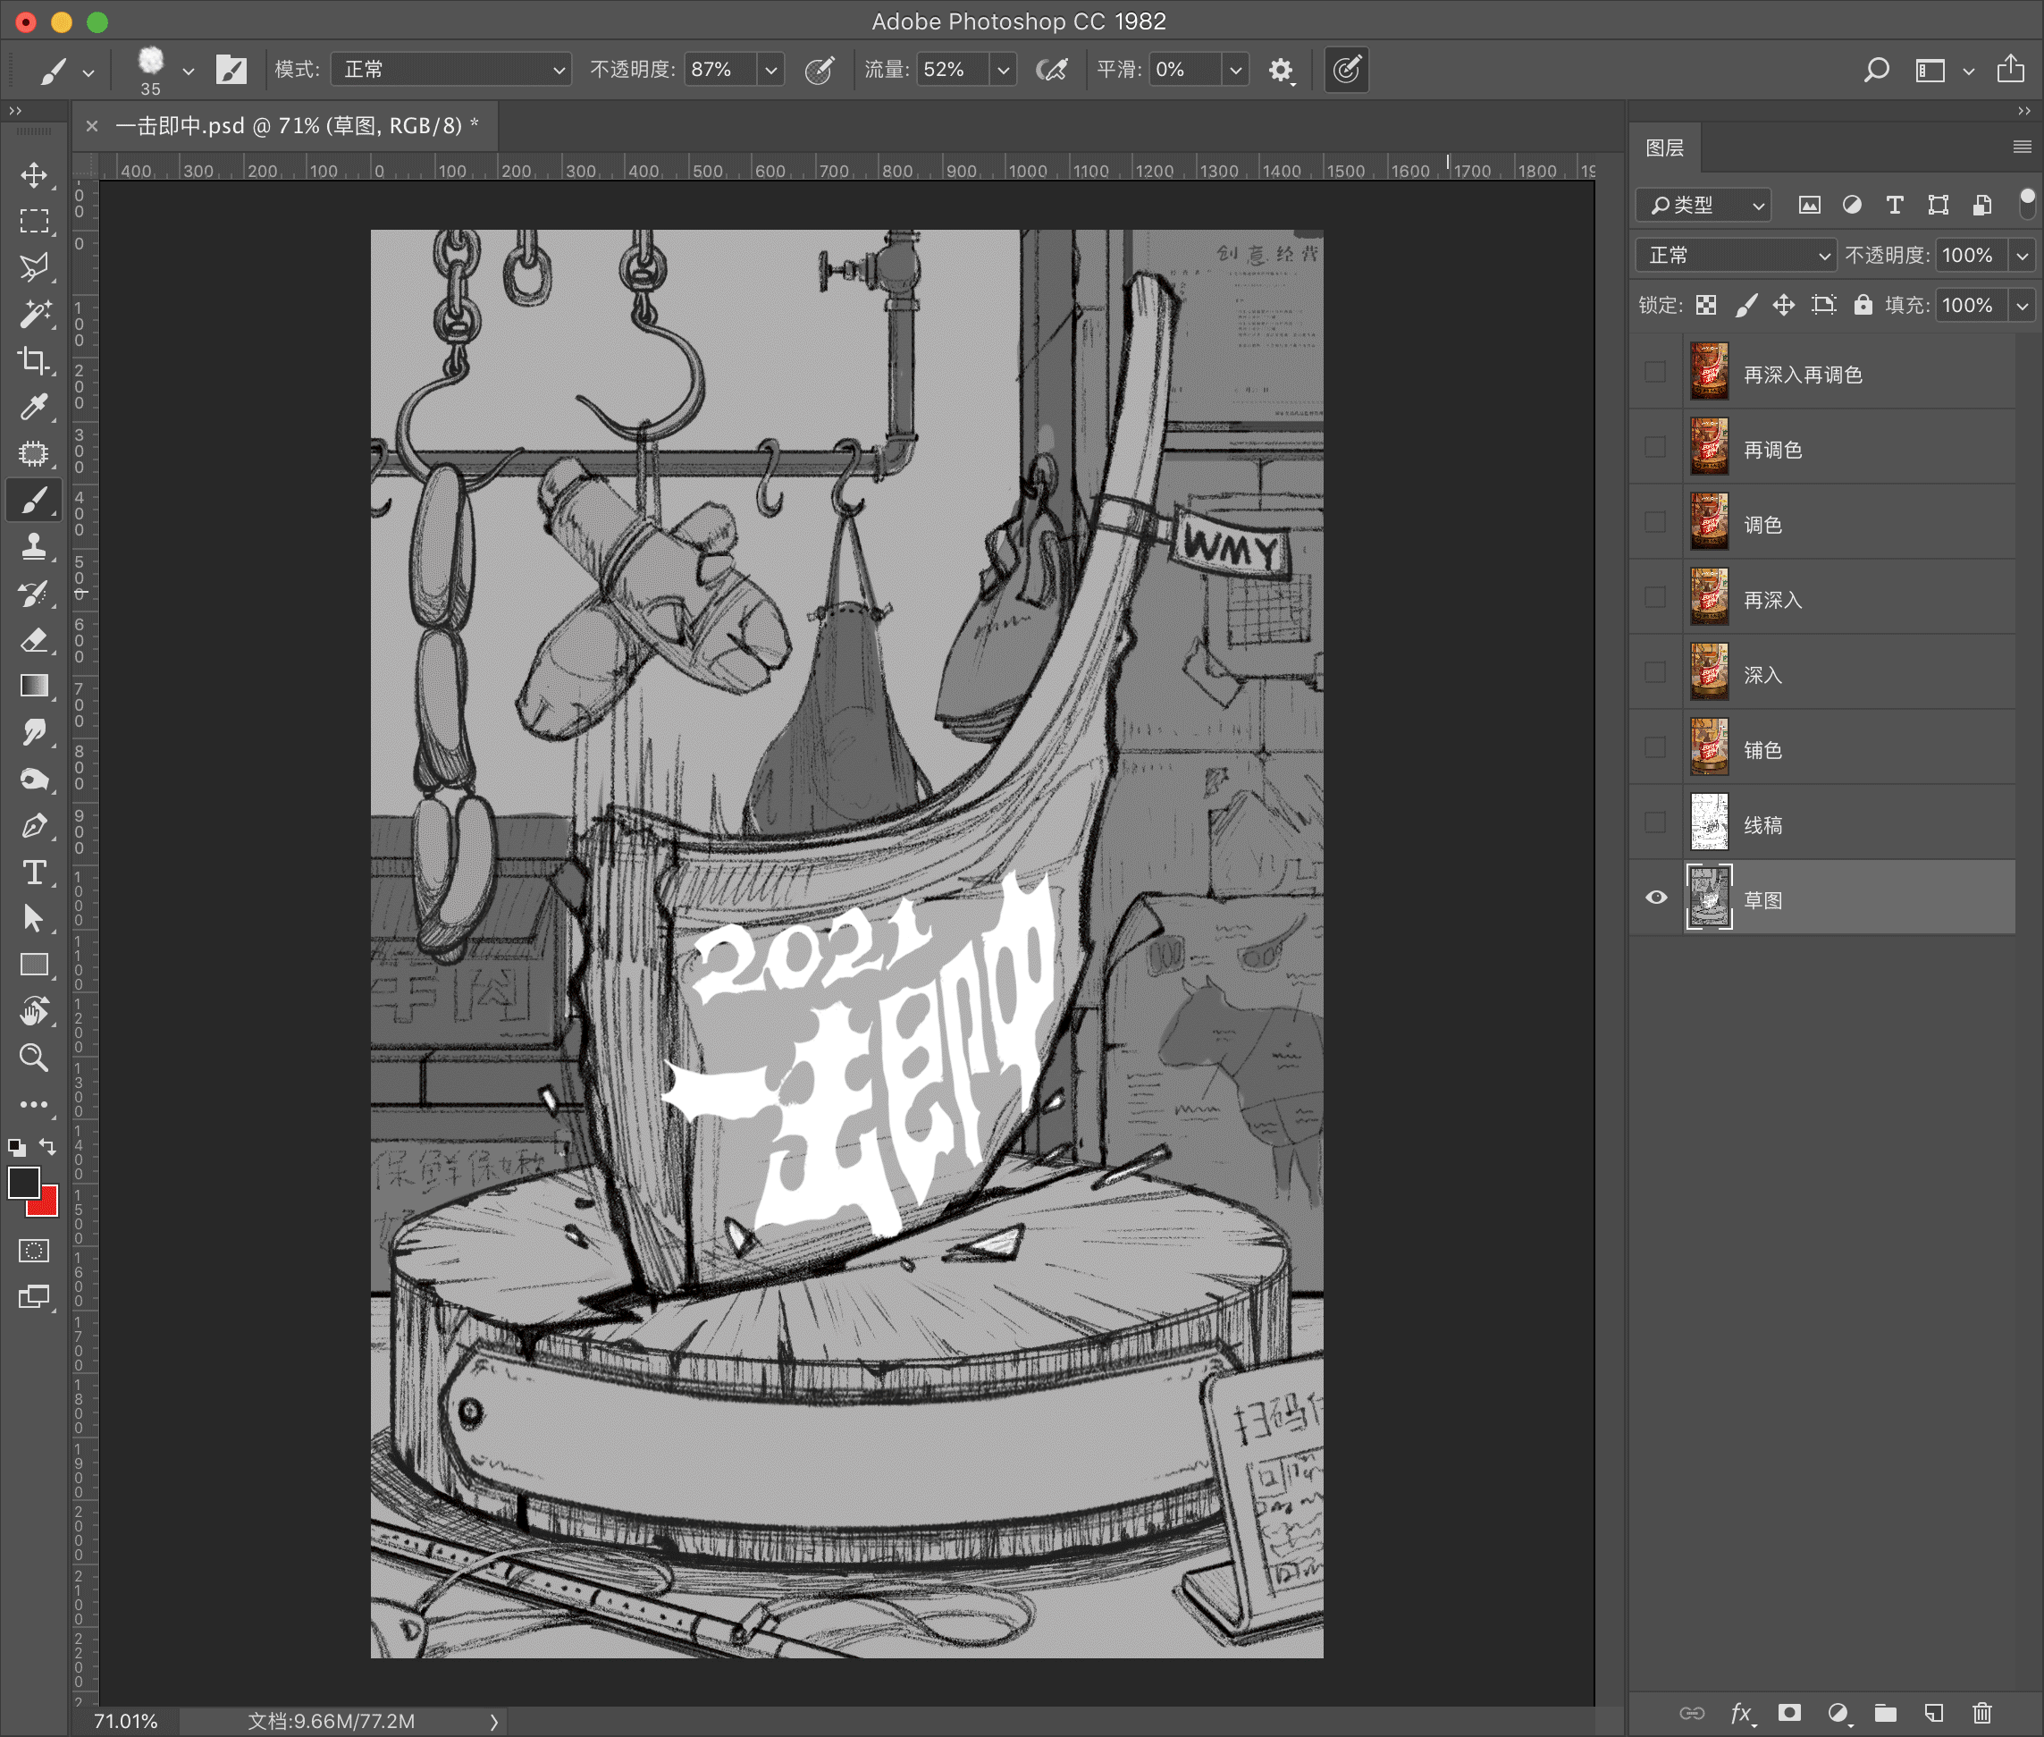
Task: Expand layer opacity 100% dropdown
Action: point(2023,255)
